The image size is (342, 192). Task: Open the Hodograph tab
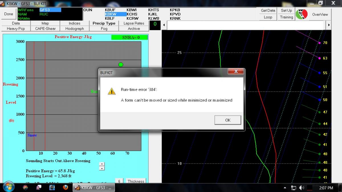pos(74,29)
